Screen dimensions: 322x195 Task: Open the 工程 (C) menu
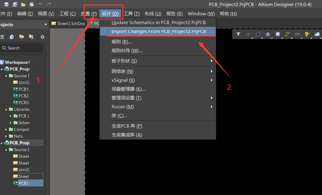[67, 14]
